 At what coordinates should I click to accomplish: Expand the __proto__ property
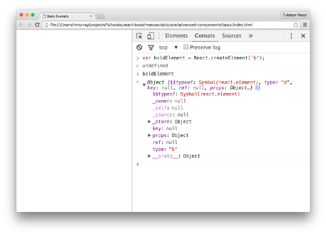[149, 156]
